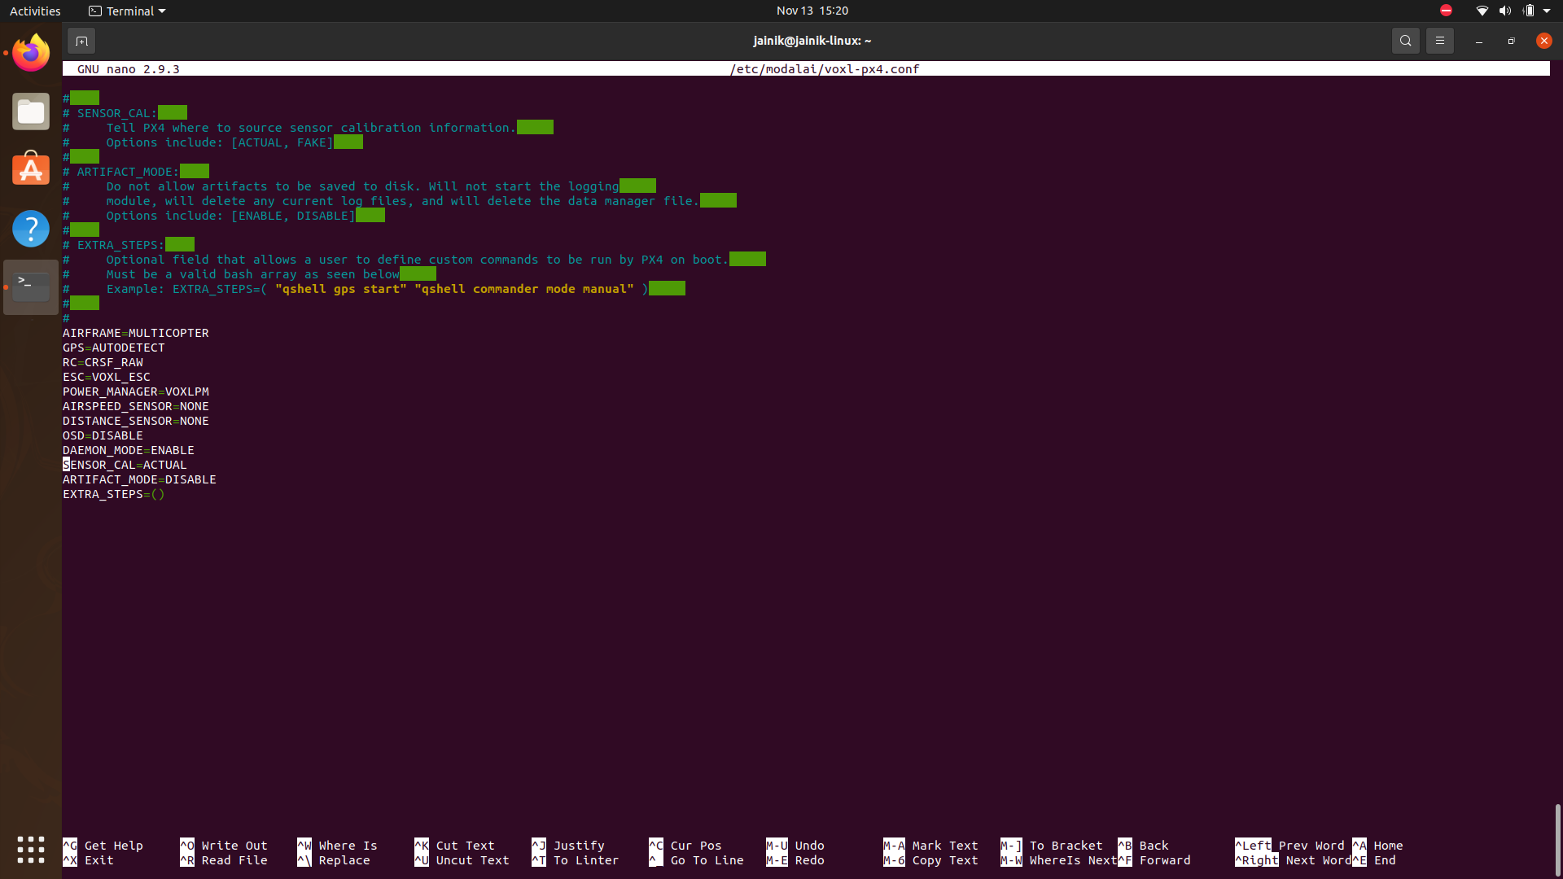The height and width of the screenshot is (879, 1563).
Task: Open the Help icon in dock
Action: [x=31, y=229]
